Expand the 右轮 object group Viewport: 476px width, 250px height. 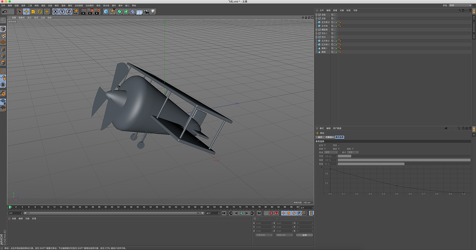pyautogui.click(x=316, y=14)
